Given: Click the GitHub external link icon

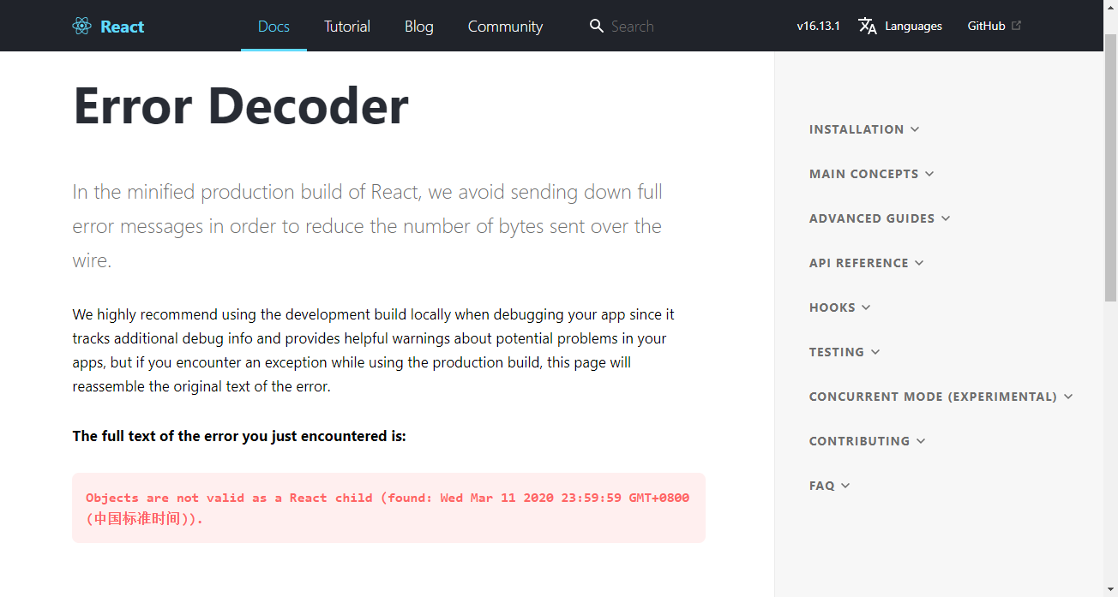Looking at the screenshot, I should pyautogui.click(x=1017, y=26).
